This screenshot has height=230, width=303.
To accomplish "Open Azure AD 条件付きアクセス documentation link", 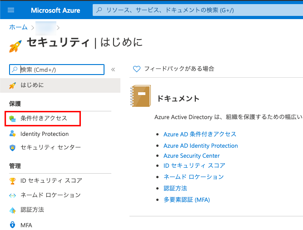I will pyautogui.click(x=200, y=134).
